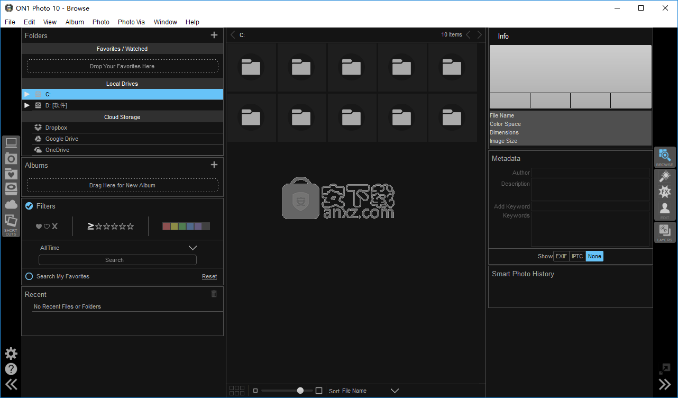The width and height of the screenshot is (678, 398).
Task: Select the computer shortcut in left sidebar
Action: [11, 143]
